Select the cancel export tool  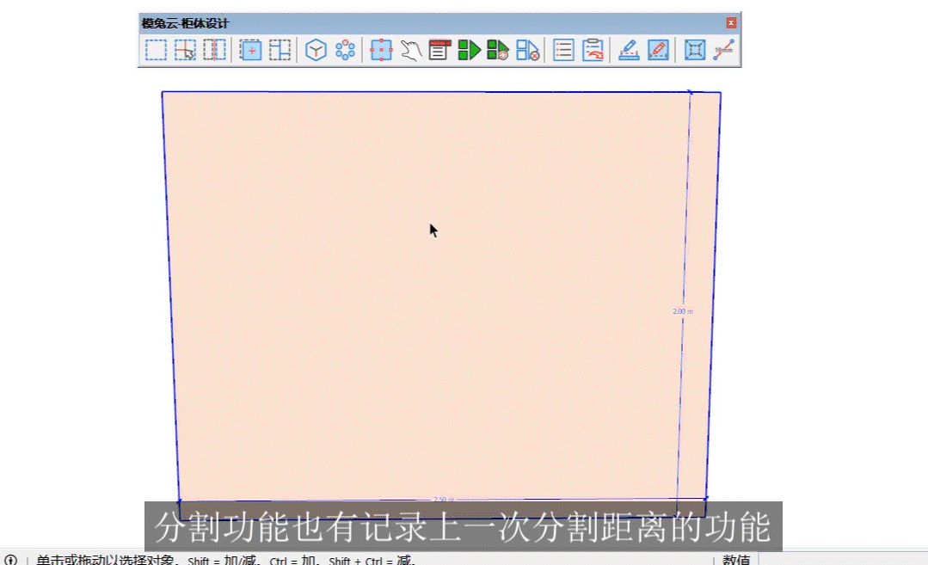529,50
